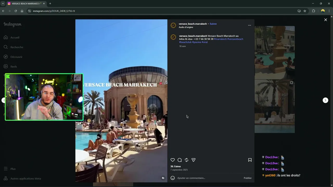
Task: Open Chrome three-dot menu
Action: coord(329,11)
